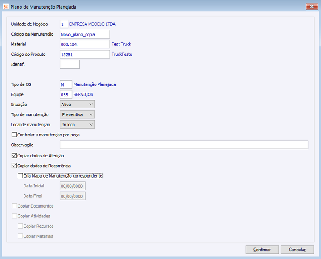Screen dimensions: 321x259
Task: Click the Confirmar button
Action: point(262,250)
